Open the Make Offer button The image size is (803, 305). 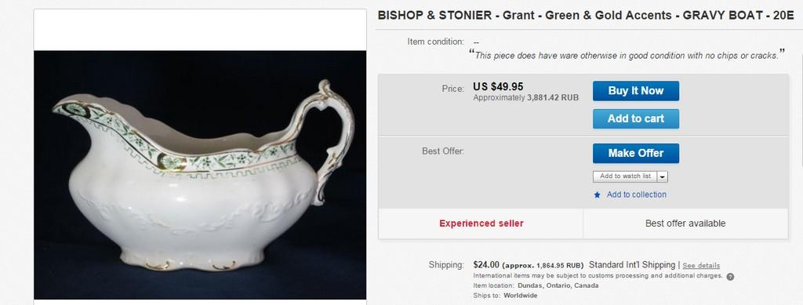[635, 153]
